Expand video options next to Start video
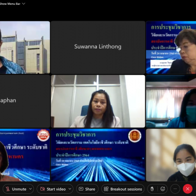This screenshot has width=196, height=196. pos(70,189)
